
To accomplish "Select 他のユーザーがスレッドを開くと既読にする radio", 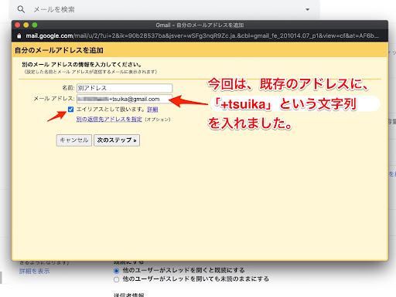I will pos(116,271).
